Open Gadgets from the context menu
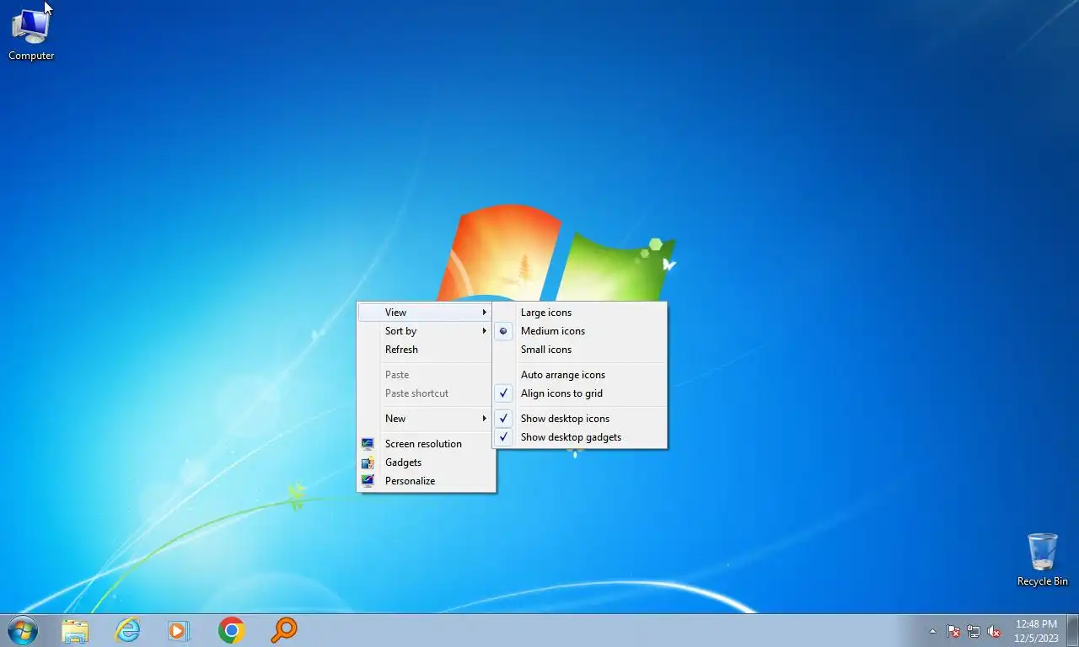 pos(427,463)
